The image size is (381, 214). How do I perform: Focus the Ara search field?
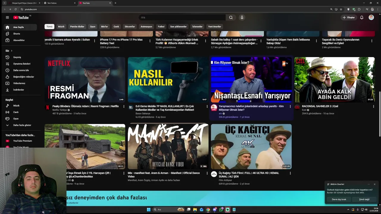click(x=182, y=18)
